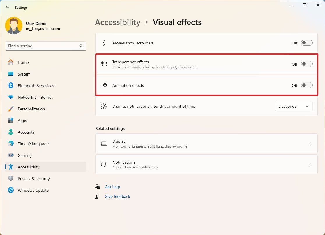Click the Always show scrollbars arrows icon
This screenshot has width=325, height=235.
[104, 43]
